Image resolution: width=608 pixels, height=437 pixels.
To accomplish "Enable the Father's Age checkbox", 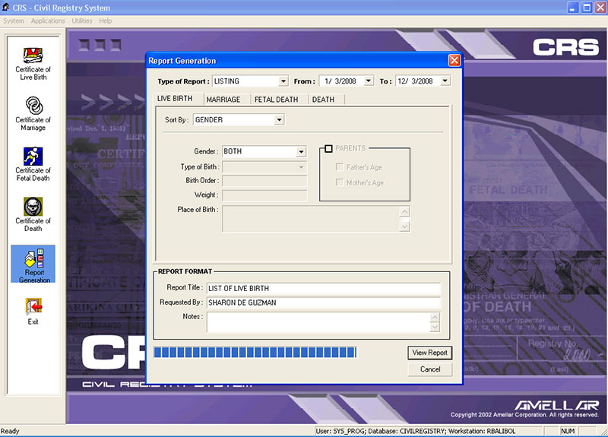I will 340,167.
